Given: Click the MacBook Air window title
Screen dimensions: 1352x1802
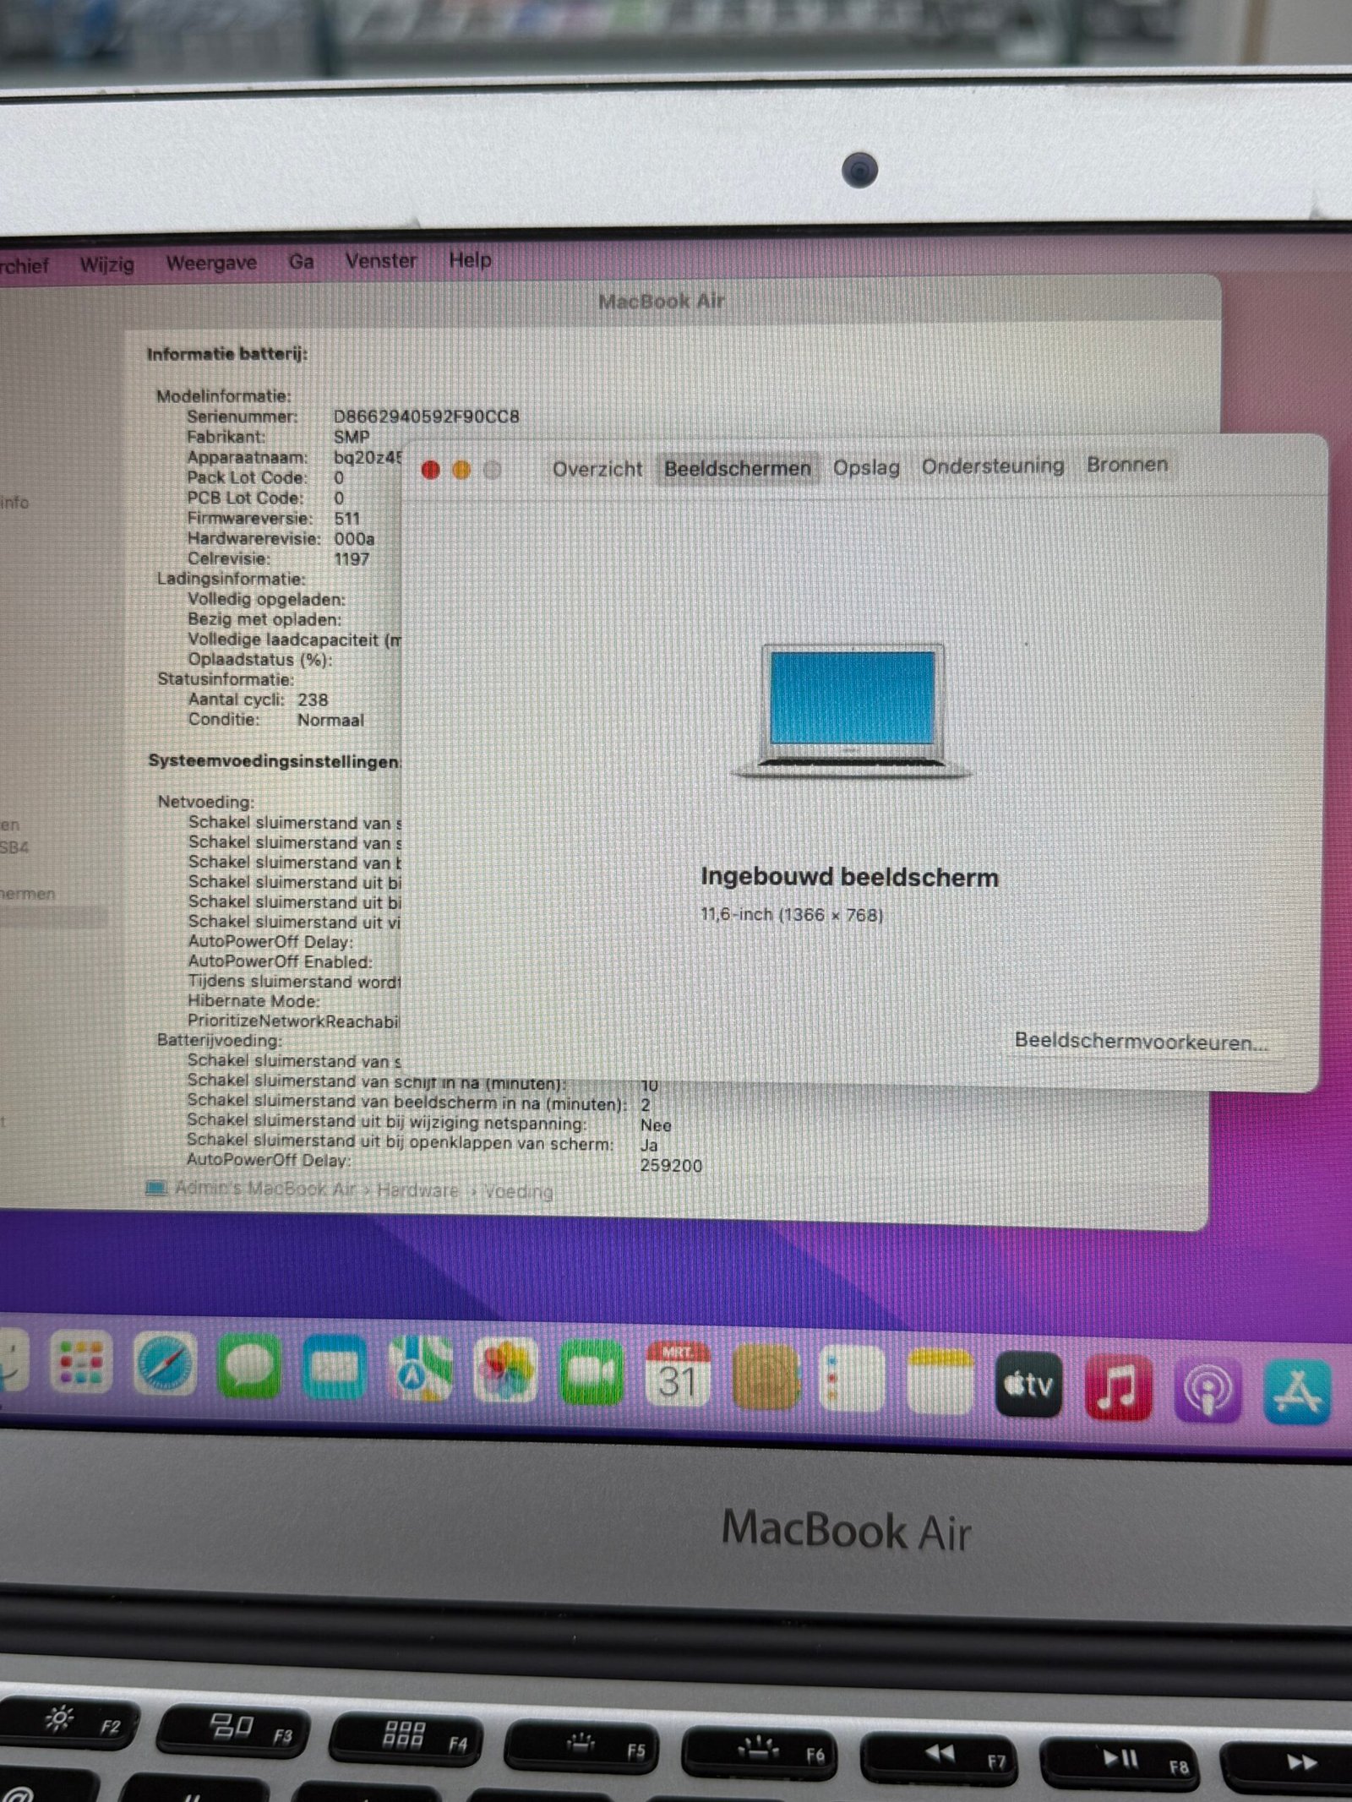Looking at the screenshot, I should pos(662,301).
